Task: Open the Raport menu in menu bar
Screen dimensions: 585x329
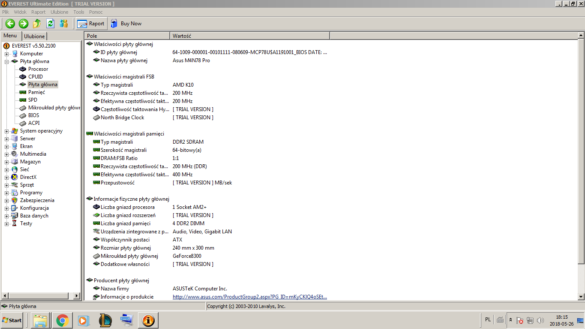Action: point(39,12)
